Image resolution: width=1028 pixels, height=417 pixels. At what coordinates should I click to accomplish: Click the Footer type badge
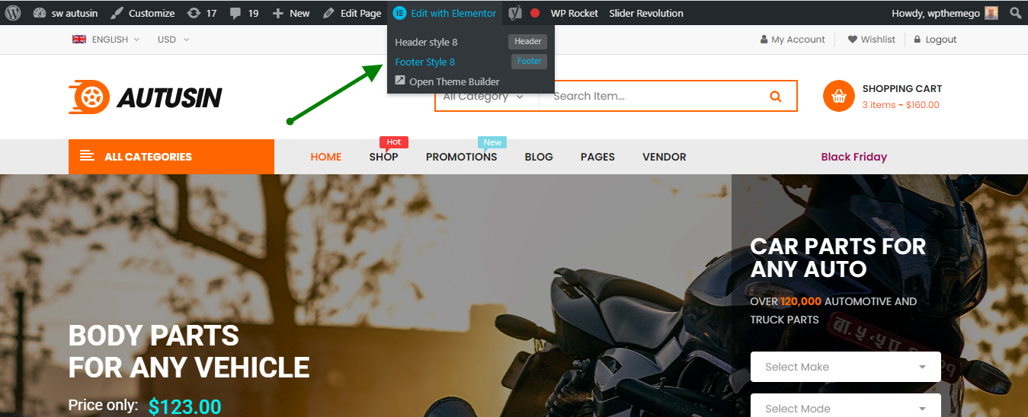(x=529, y=62)
